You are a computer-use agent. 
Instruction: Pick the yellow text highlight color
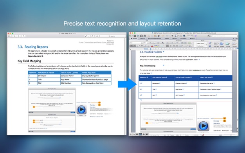tap(157, 46)
